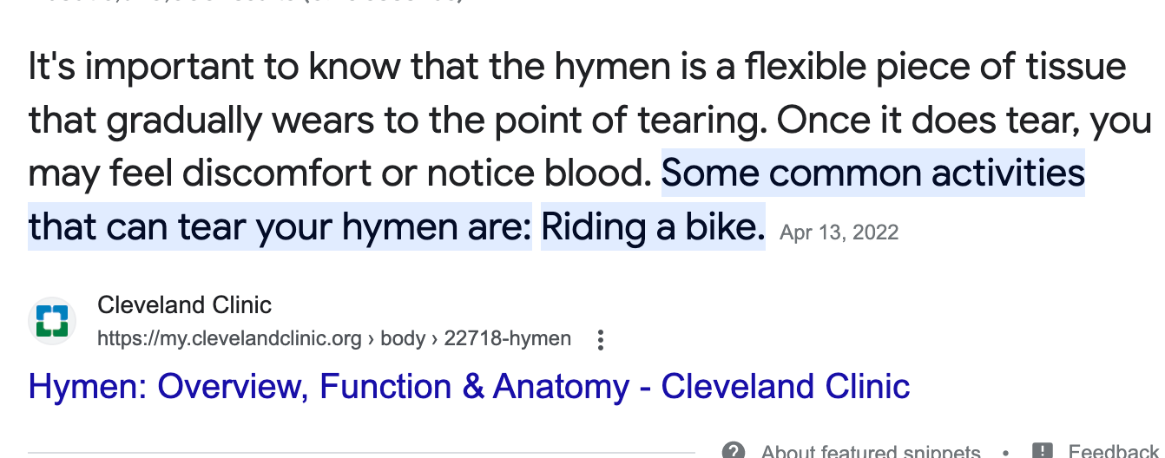Image resolution: width=1165 pixels, height=458 pixels.
Task: Click the highlighted phrase "Riding a bike."
Action: pos(653,227)
